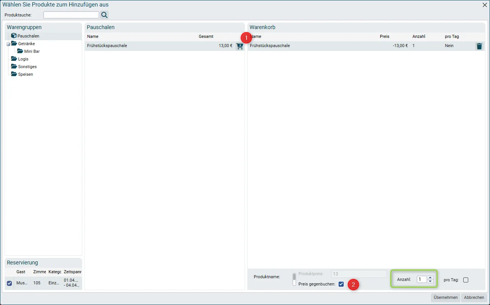
Task: Click the pro Tag column header
Action: click(x=452, y=36)
